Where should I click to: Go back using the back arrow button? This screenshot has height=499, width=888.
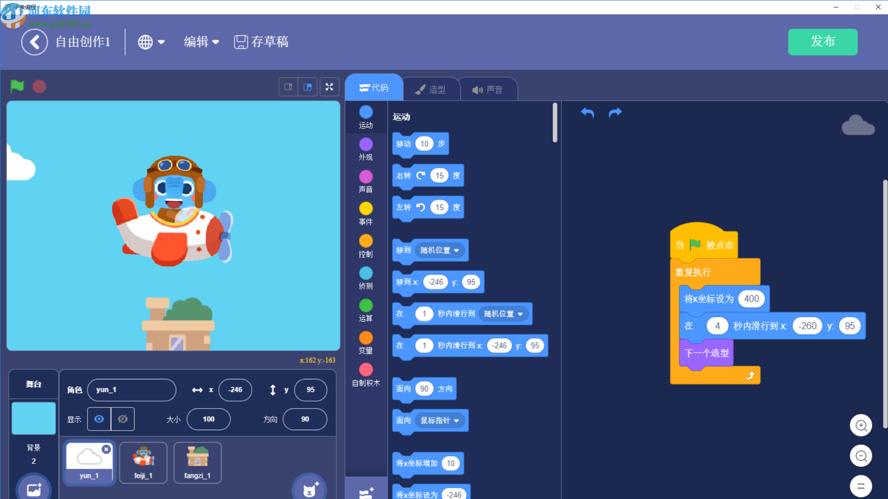(34, 42)
